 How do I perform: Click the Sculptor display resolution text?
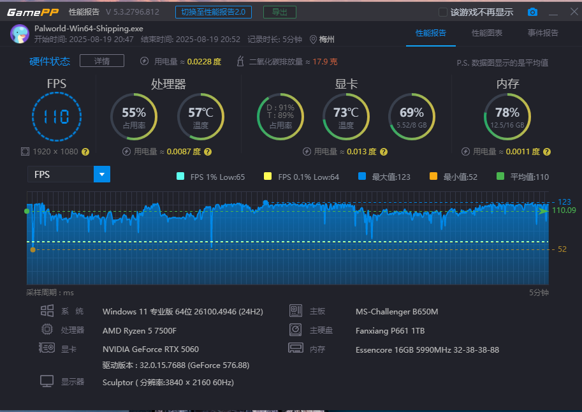[168, 382]
